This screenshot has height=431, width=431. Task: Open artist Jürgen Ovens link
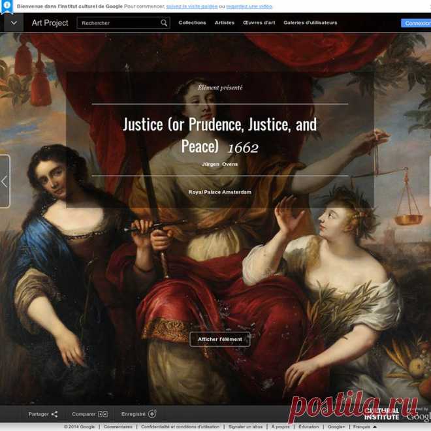pyautogui.click(x=219, y=164)
